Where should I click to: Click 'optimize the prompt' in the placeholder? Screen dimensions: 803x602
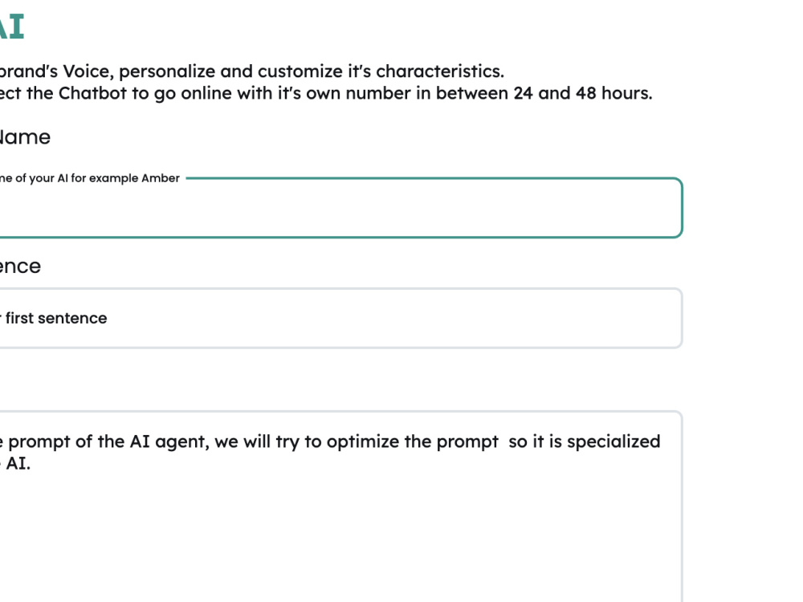click(412, 441)
